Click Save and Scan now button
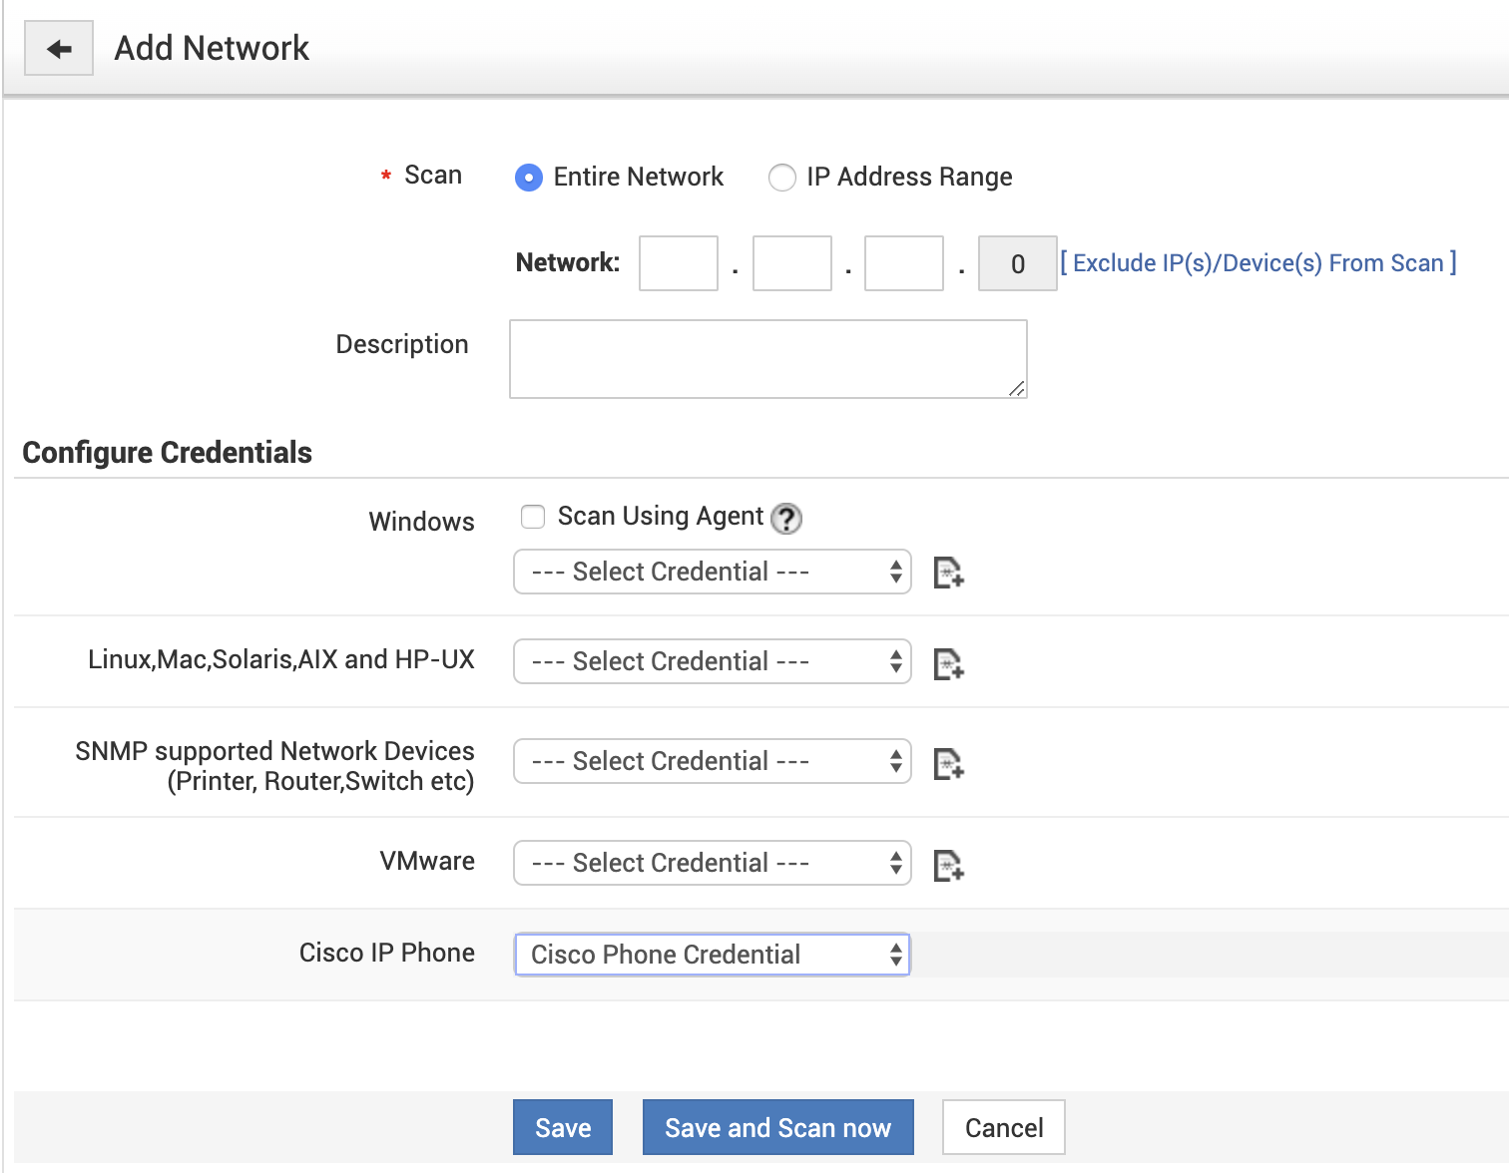The width and height of the screenshot is (1509, 1173). [777, 1127]
